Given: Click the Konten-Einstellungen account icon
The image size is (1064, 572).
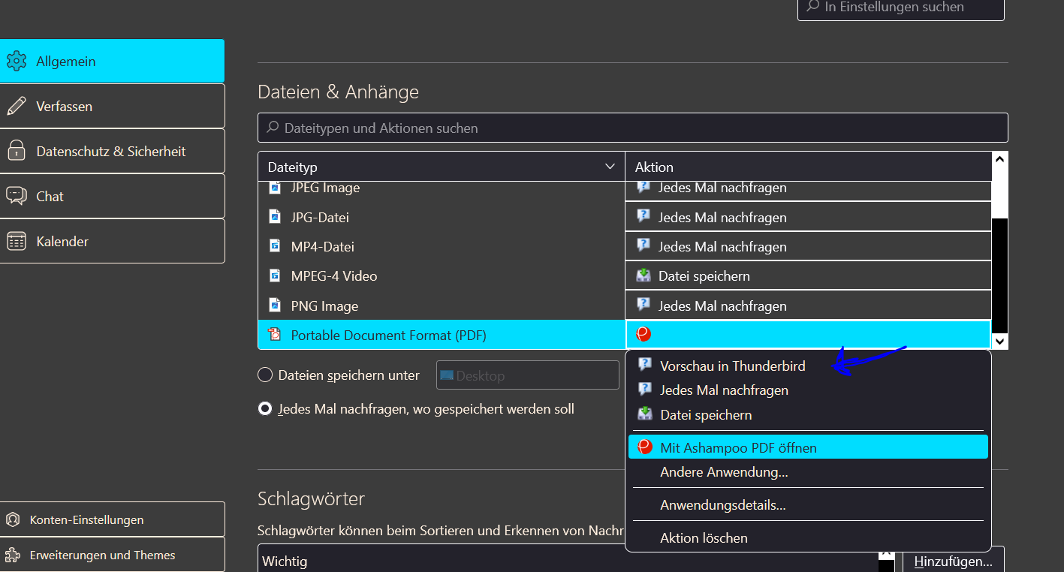Looking at the screenshot, I should (x=13, y=519).
